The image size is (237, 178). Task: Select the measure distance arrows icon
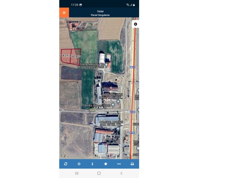(x=119, y=164)
